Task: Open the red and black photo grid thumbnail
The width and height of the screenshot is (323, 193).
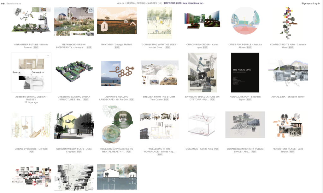Action: [x=31, y=177]
